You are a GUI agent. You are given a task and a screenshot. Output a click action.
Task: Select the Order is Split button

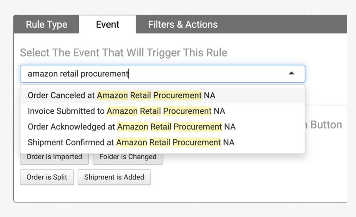47,177
